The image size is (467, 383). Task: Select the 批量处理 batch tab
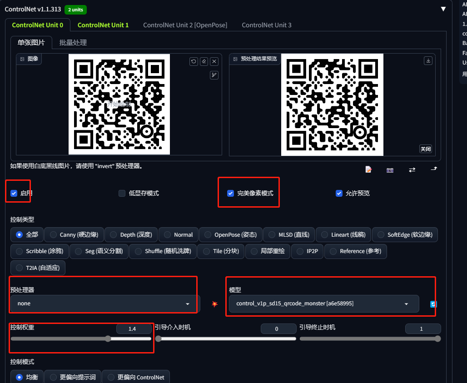tap(73, 43)
